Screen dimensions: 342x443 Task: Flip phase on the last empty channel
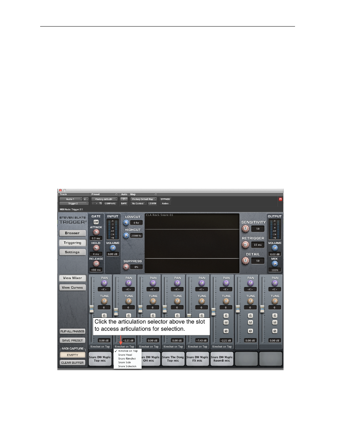pyautogui.click(x=275, y=331)
